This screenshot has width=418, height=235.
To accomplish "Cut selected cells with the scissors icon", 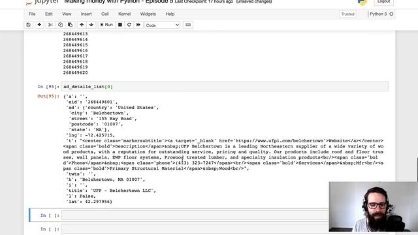I will [50, 25].
